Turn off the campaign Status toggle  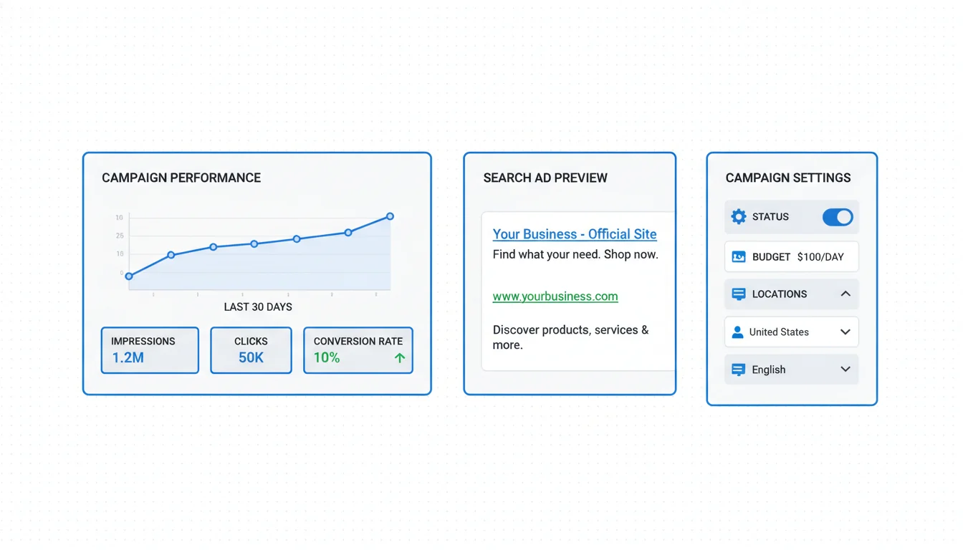coord(837,217)
